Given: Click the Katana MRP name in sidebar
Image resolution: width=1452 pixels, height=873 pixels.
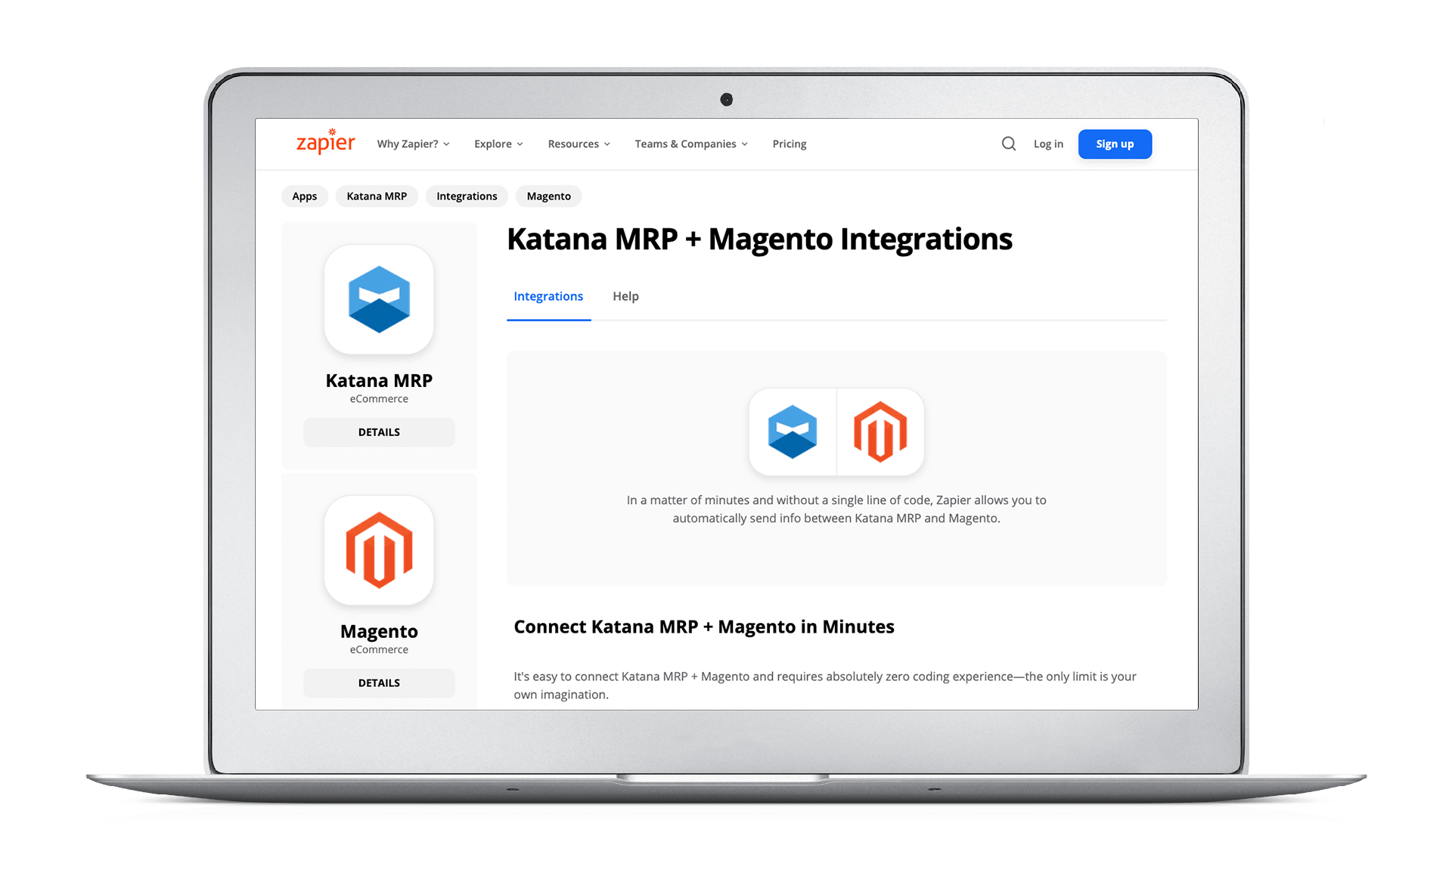Looking at the screenshot, I should 379,380.
